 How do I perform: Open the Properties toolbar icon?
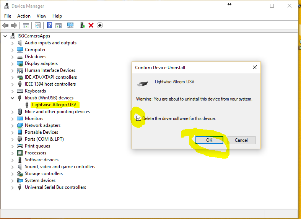pos(37,25)
